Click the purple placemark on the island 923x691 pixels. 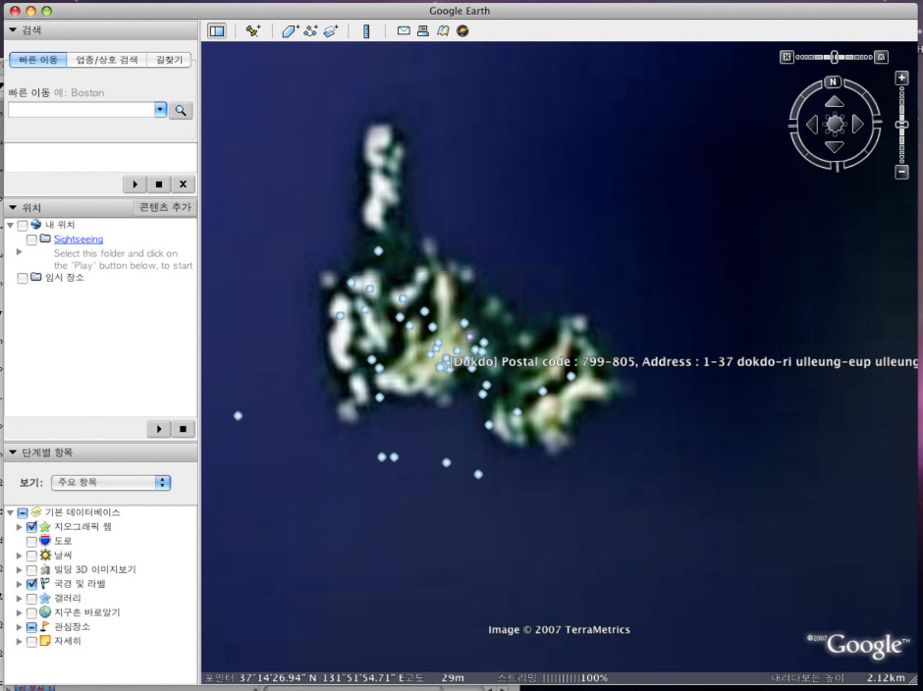point(469,337)
